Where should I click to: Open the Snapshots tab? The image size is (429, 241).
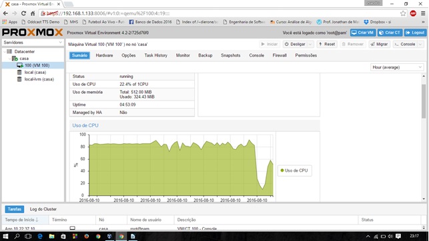(x=231, y=55)
